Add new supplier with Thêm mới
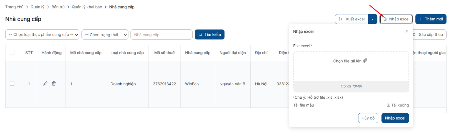Viewport: 452px width, 136px height. [431, 19]
